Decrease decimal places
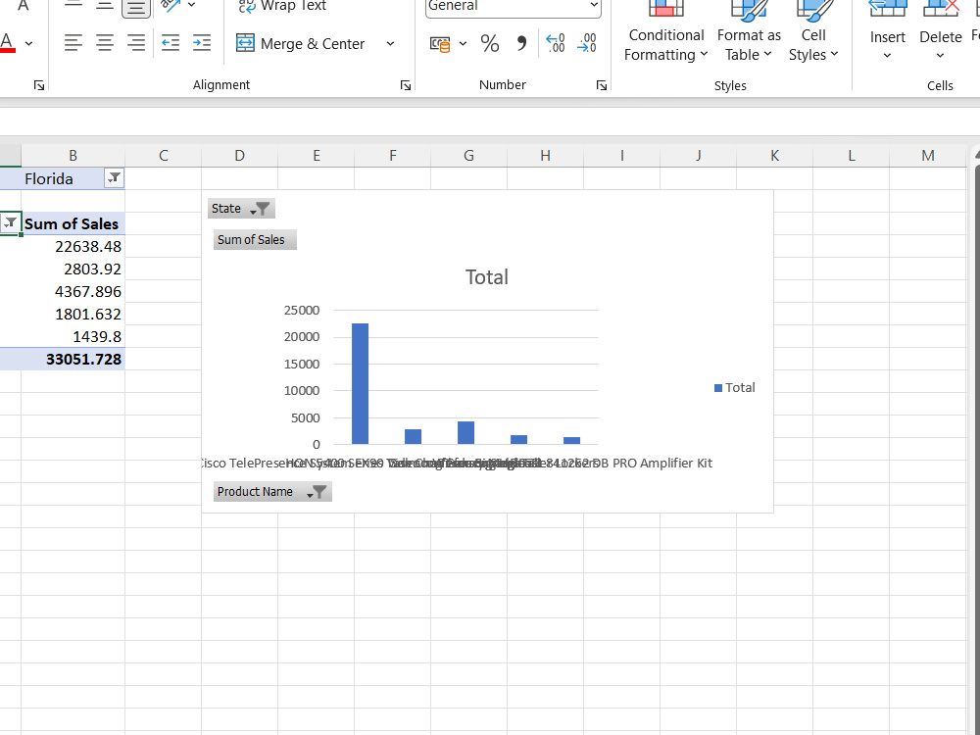The image size is (980, 735). tap(587, 44)
